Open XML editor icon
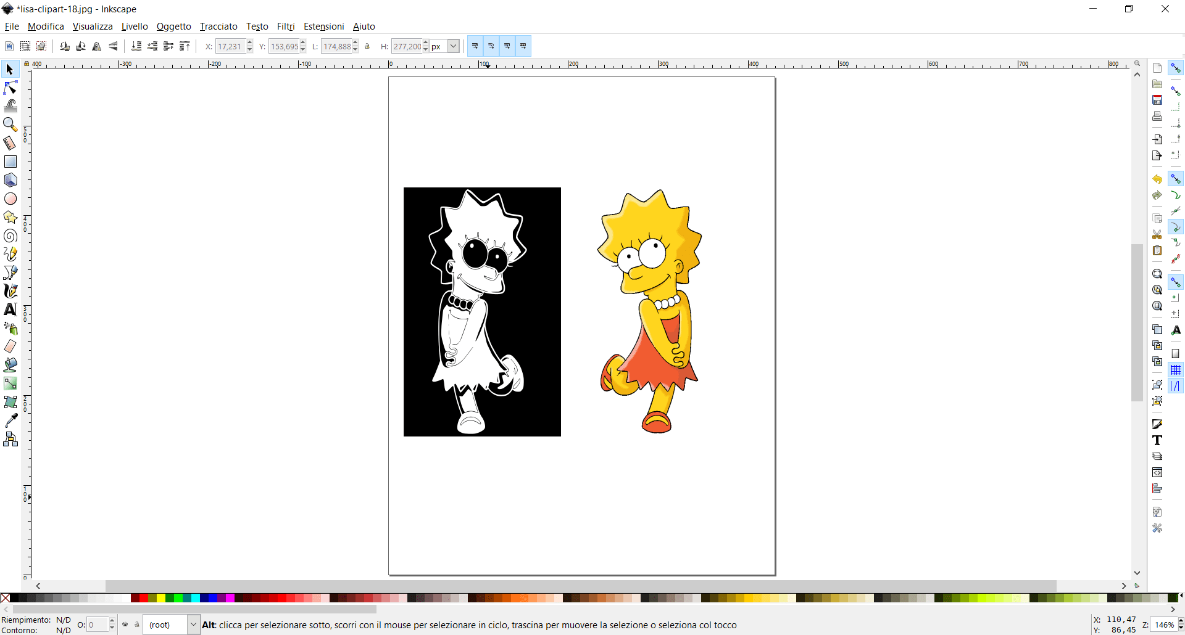 click(x=1157, y=472)
